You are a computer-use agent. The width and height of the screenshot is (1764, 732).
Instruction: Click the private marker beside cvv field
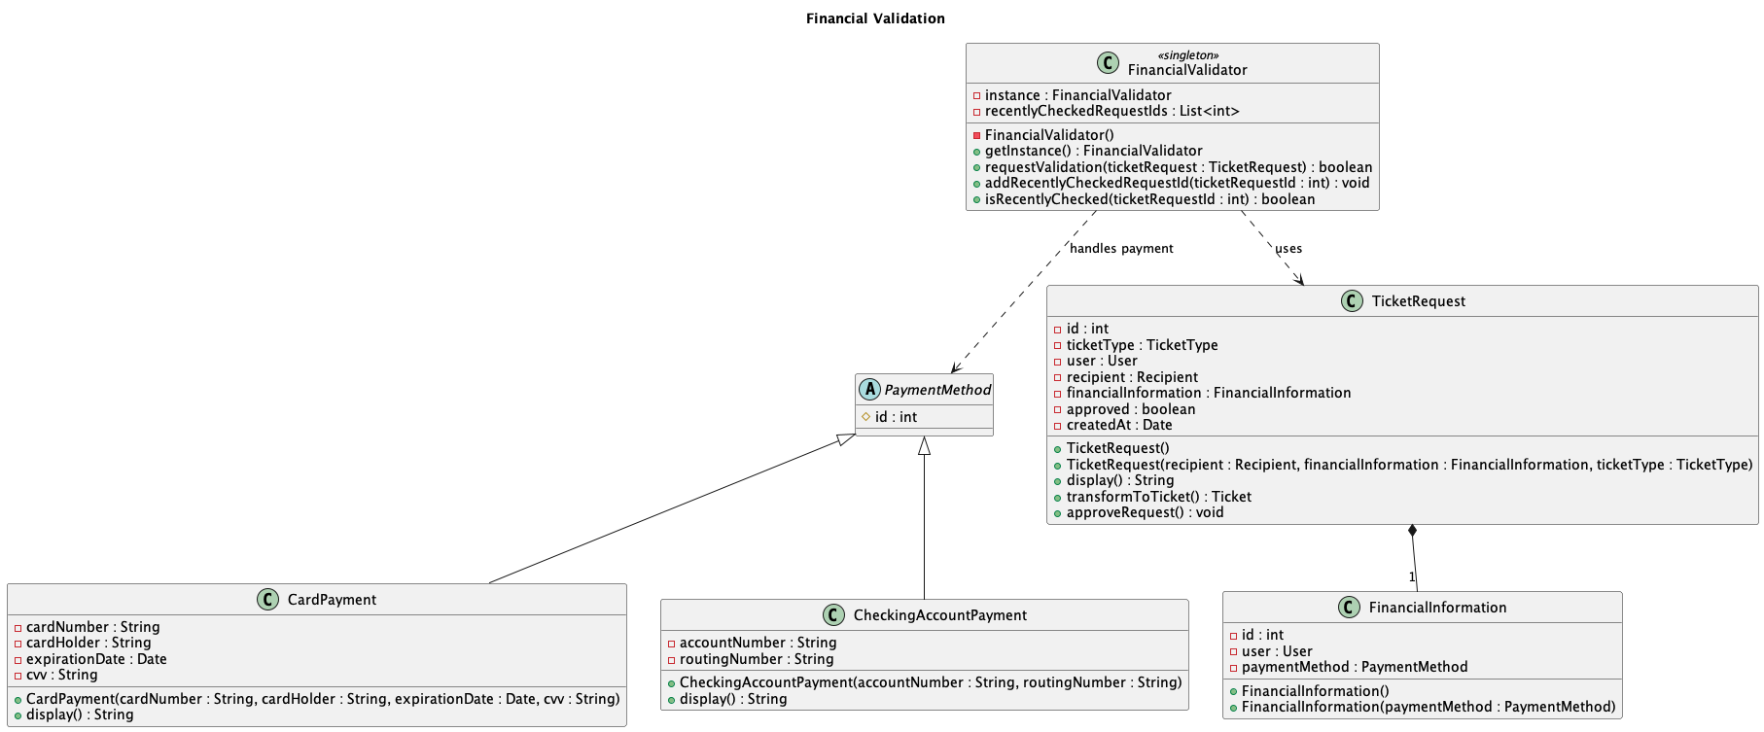[x=18, y=676]
